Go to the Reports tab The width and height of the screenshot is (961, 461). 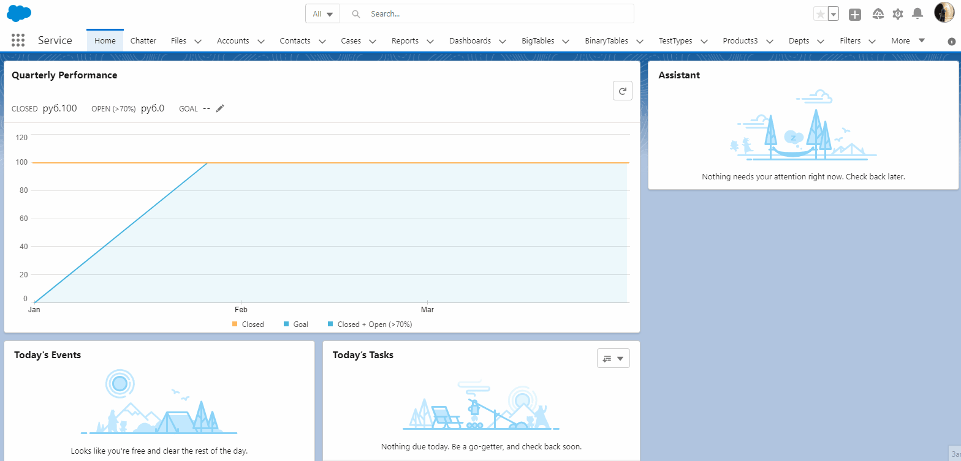[405, 41]
